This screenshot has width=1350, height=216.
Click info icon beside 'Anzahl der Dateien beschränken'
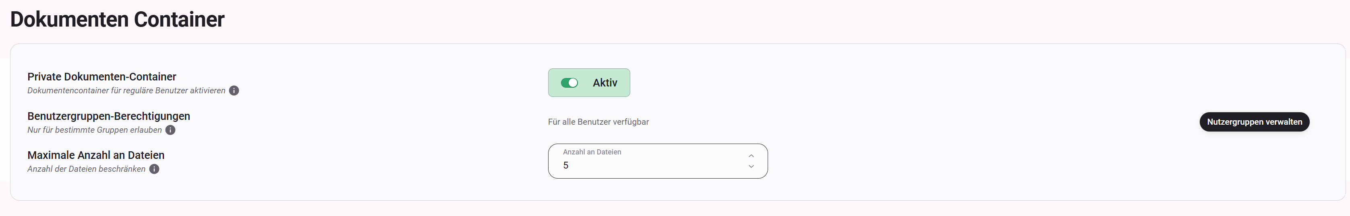click(154, 169)
